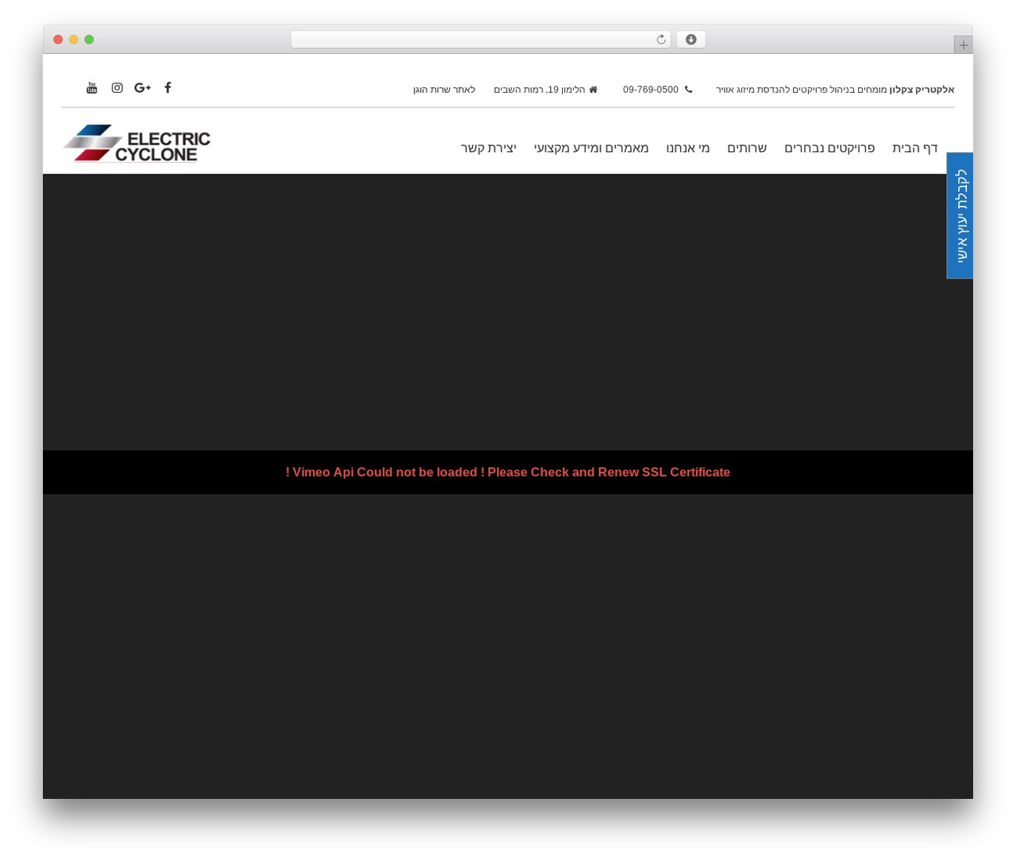Click the home address icon
The height and width of the screenshot is (860, 1016).
tap(593, 90)
